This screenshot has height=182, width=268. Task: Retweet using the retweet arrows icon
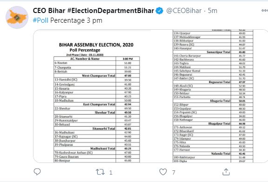pos(100,172)
